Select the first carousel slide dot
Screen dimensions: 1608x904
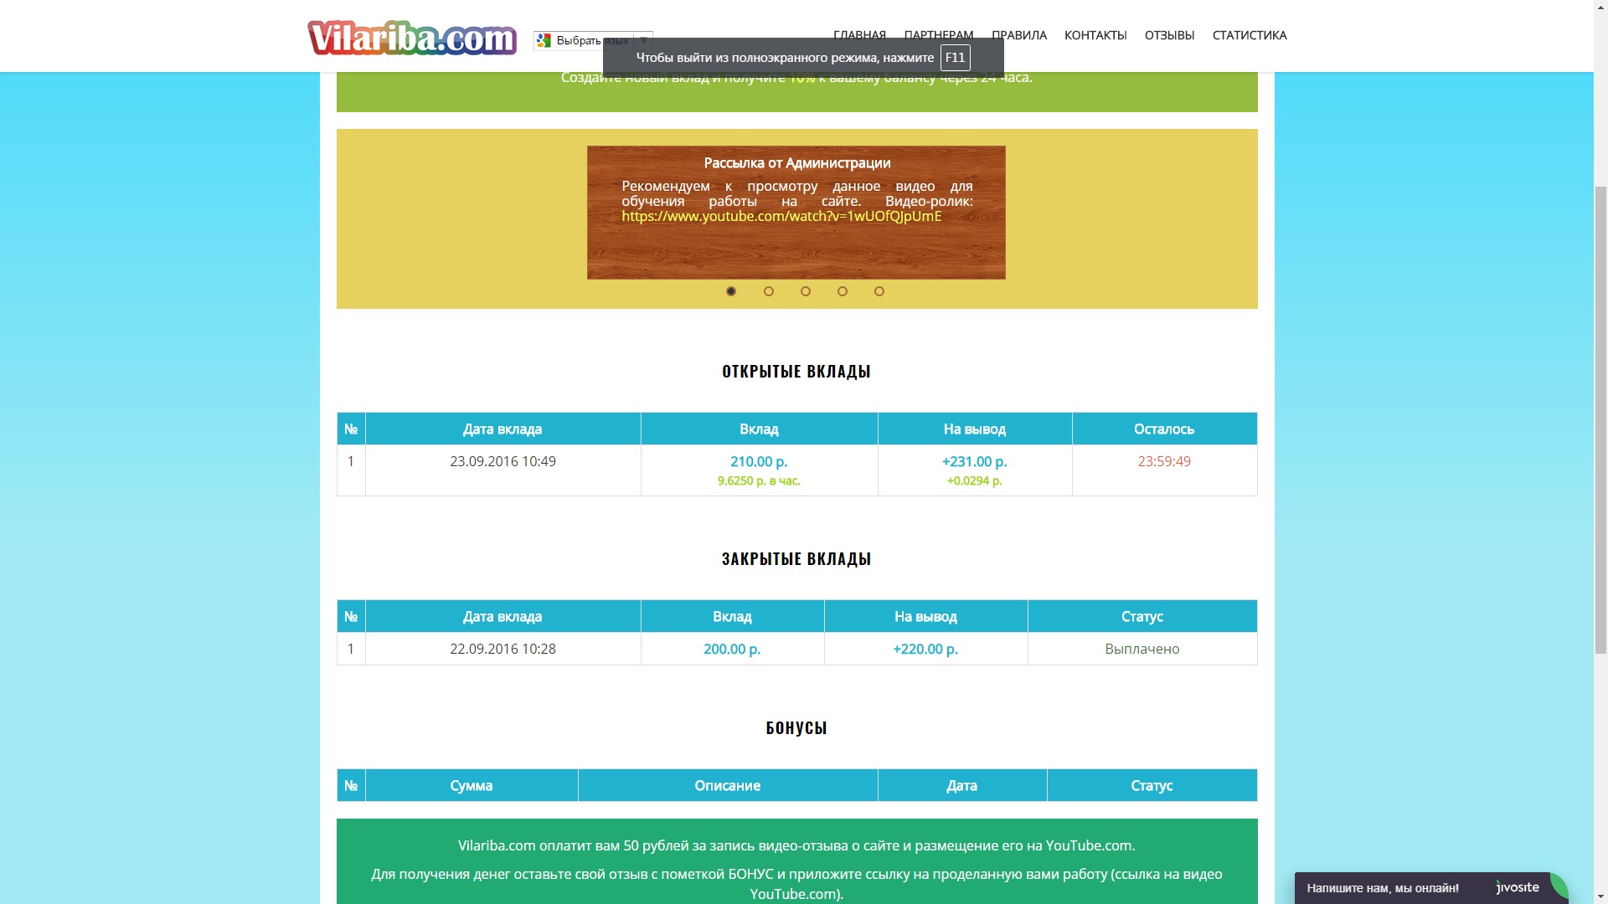731,291
